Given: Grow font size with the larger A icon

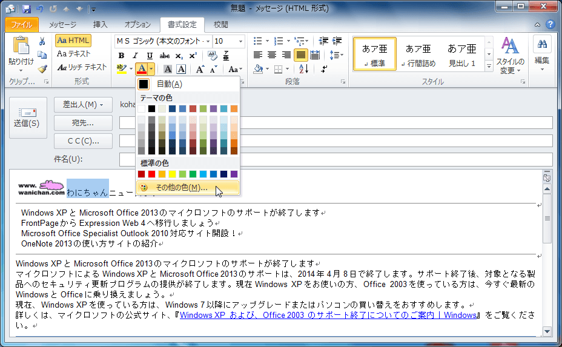Looking at the screenshot, I should click(200, 69).
